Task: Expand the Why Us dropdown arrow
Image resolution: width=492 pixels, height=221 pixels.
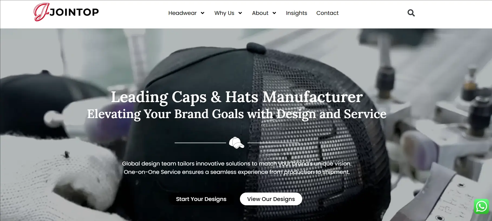Action: point(240,13)
